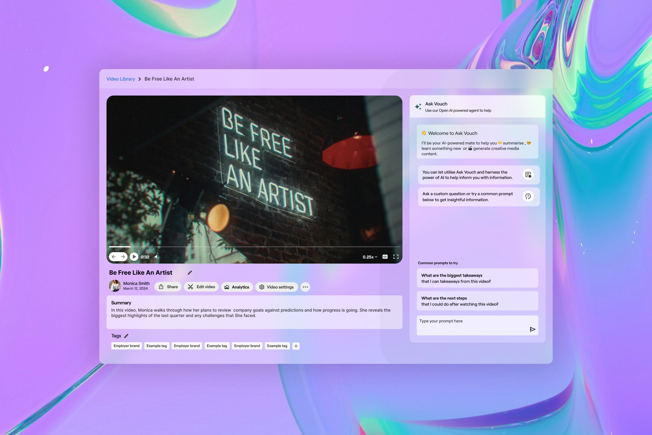Click the video progress bar
Viewport: 652px width, 435px height.
pyautogui.click(x=254, y=246)
